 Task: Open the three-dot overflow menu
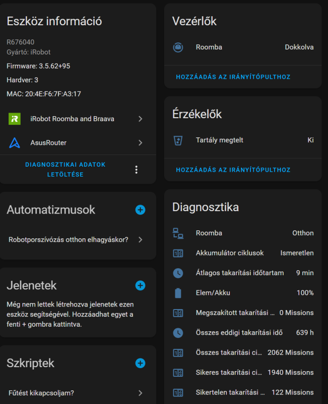[x=136, y=170]
